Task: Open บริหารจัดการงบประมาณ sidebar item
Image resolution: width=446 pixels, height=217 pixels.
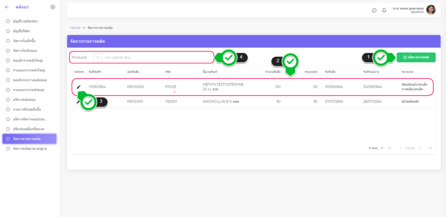Action: pos(30,119)
